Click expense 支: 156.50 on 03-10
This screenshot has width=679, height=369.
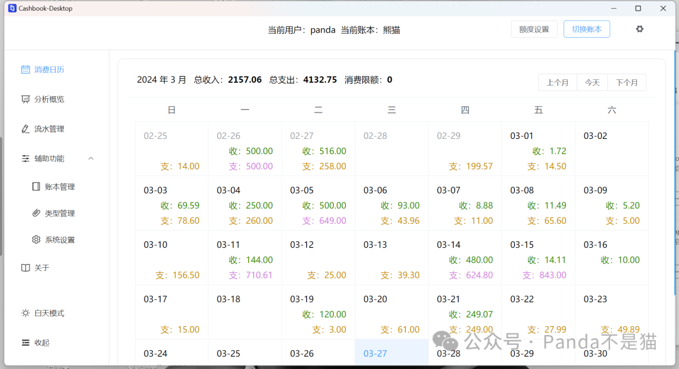(177, 275)
